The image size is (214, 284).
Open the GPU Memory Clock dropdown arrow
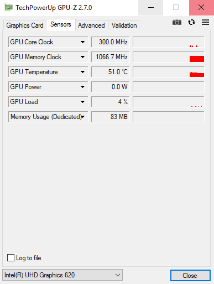[x=82, y=57]
